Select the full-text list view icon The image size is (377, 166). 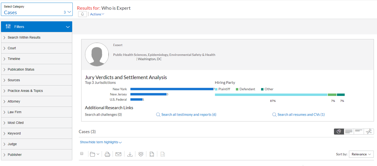(349, 131)
